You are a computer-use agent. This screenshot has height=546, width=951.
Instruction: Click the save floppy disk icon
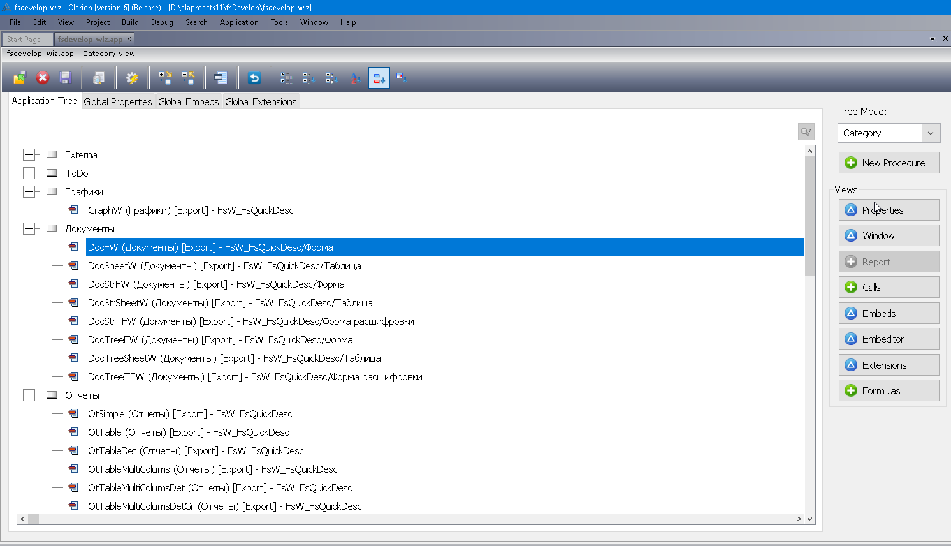65,78
